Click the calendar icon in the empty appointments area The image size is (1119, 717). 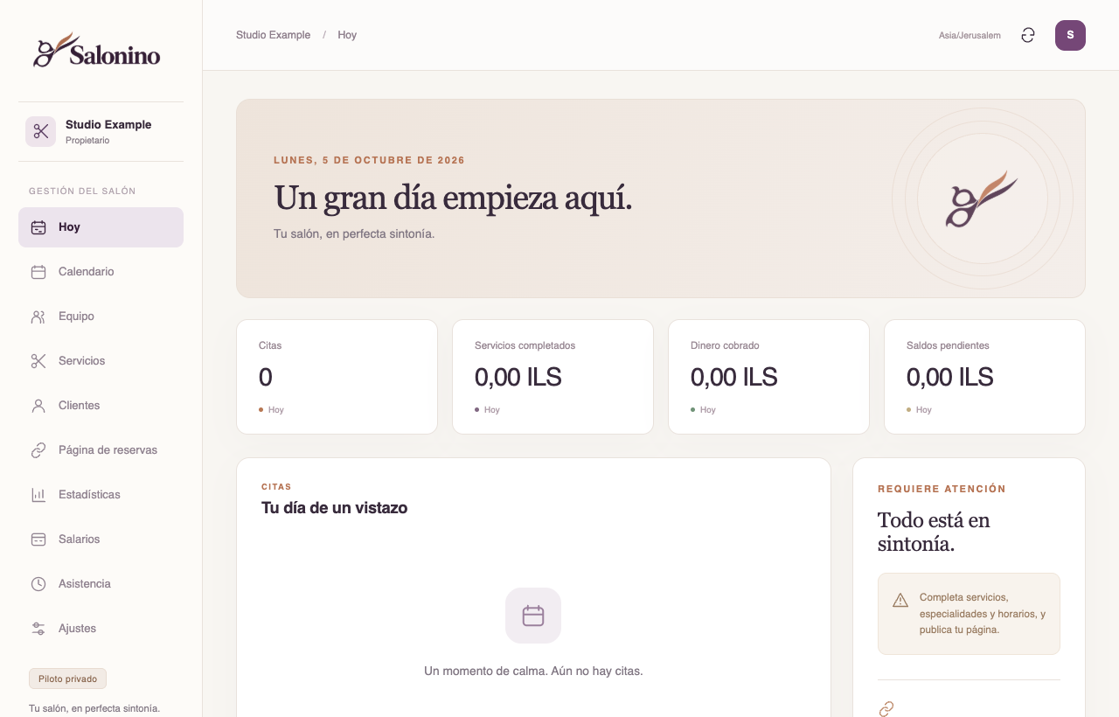point(533,616)
